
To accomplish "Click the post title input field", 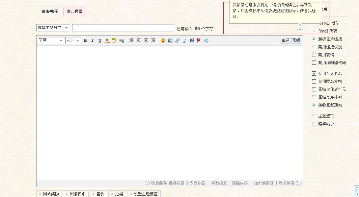I will pyautogui.click(x=123, y=28).
